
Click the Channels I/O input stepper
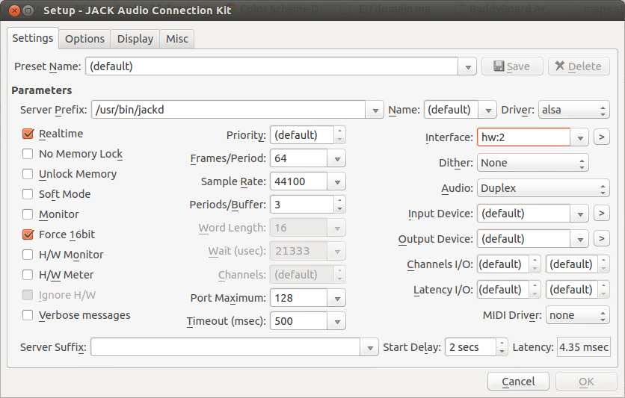(x=535, y=264)
